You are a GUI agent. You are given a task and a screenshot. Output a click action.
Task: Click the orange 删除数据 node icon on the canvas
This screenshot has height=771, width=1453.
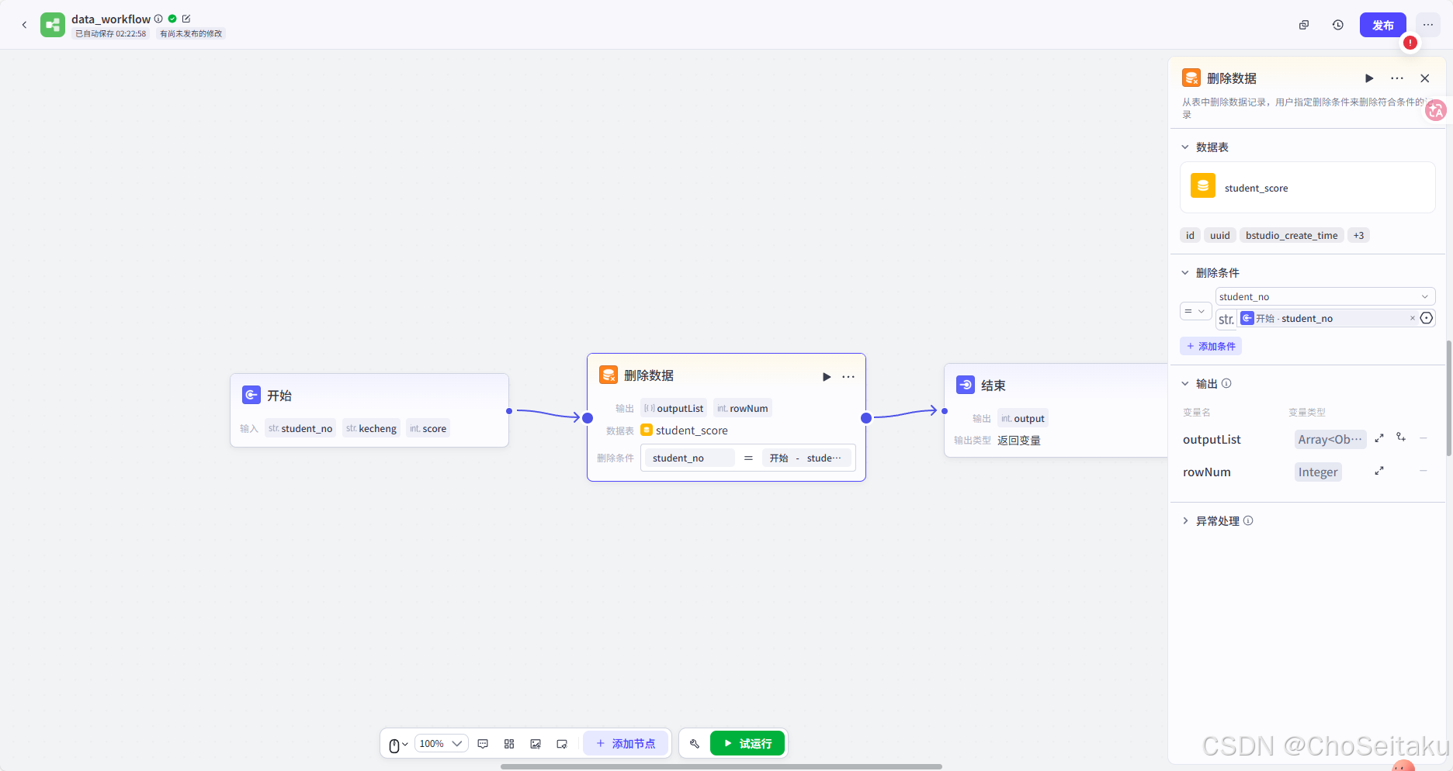(609, 375)
